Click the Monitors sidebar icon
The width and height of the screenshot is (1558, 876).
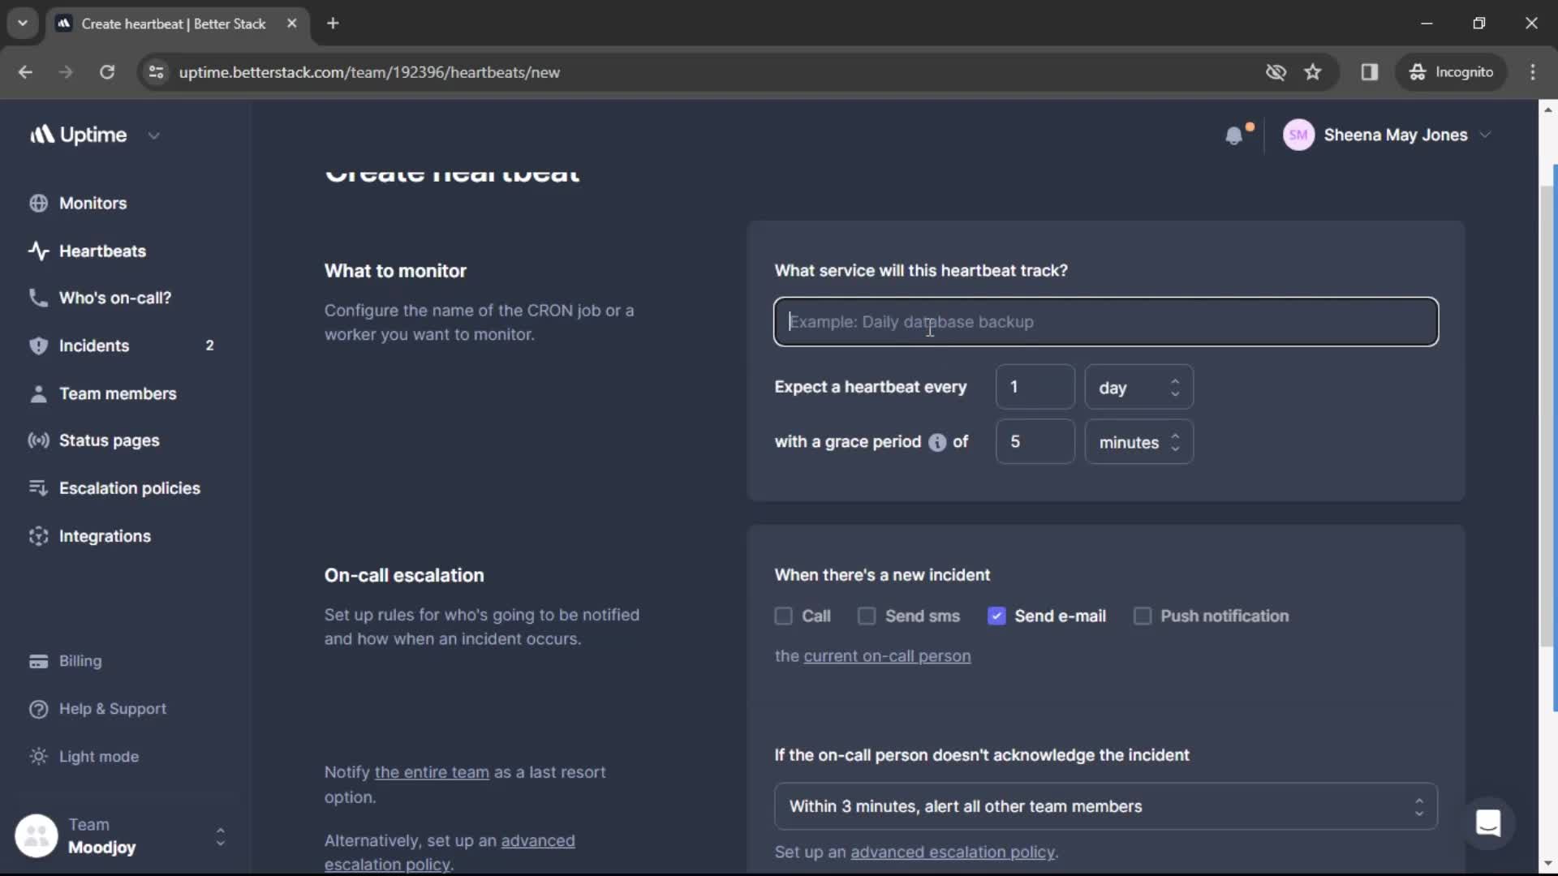(37, 202)
